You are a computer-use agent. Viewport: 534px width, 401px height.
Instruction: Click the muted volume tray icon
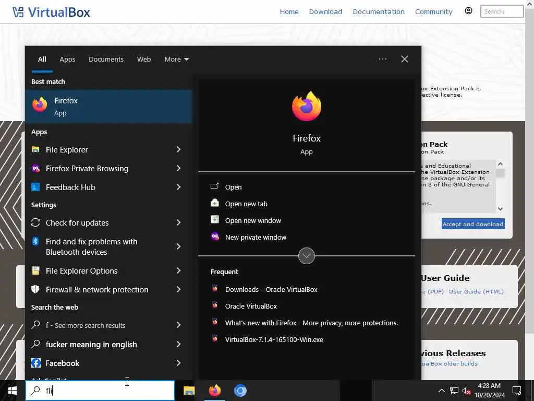[466, 391]
